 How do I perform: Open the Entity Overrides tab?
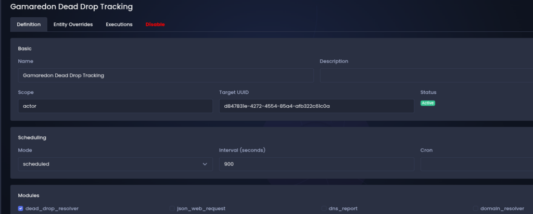pos(73,24)
